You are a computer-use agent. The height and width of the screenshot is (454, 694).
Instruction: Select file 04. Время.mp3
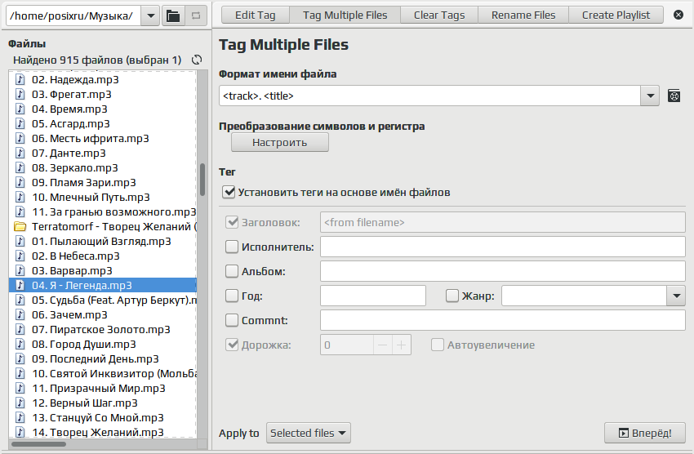[x=102, y=109]
